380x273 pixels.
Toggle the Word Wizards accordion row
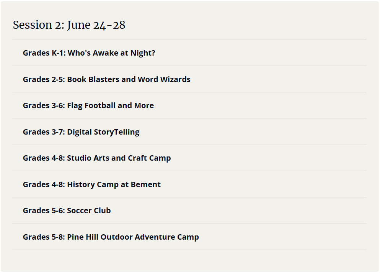(x=189, y=79)
